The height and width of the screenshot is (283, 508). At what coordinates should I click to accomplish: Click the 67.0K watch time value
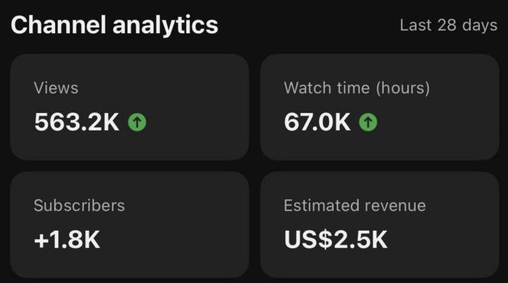click(317, 123)
